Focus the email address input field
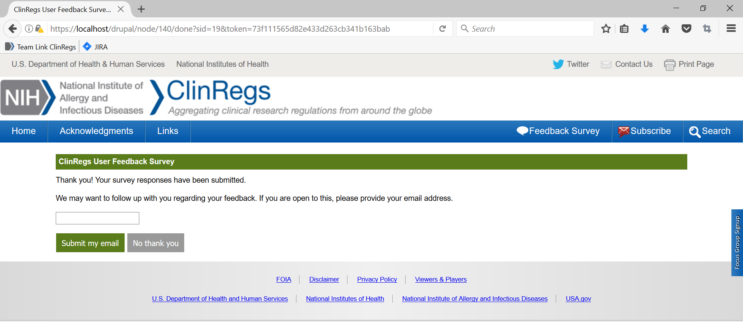Viewport: 743px width, 331px height. click(98, 218)
